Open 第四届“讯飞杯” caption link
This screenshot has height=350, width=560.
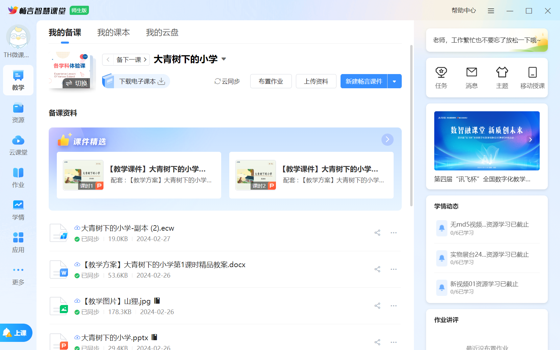click(x=482, y=179)
